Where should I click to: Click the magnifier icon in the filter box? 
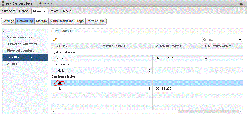click(205, 40)
